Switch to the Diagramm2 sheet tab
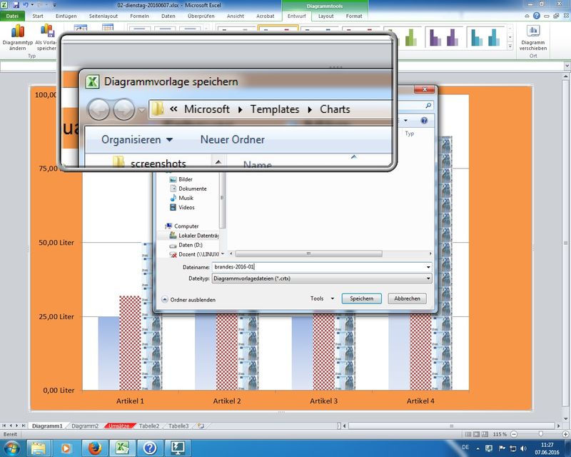 (85, 426)
